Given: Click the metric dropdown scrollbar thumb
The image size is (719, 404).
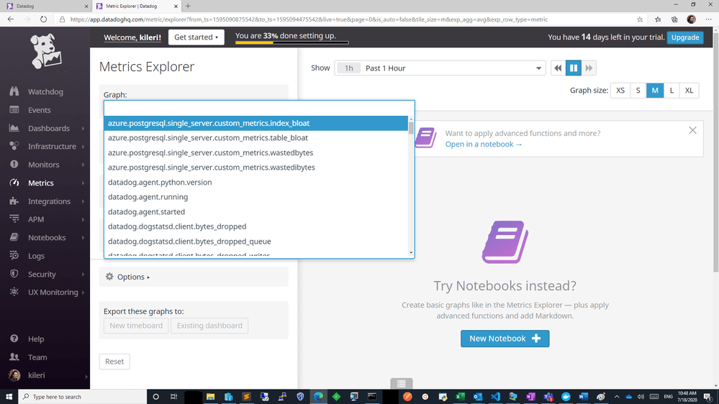Looking at the screenshot, I should click(x=411, y=128).
